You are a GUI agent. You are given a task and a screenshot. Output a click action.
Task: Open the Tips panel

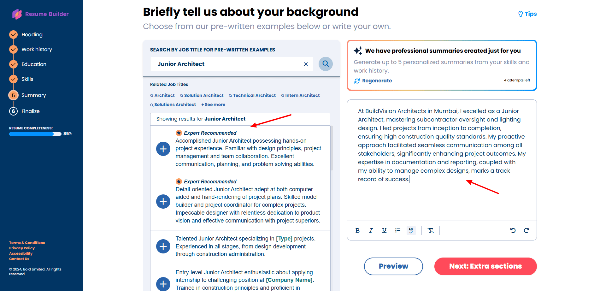coord(527,14)
